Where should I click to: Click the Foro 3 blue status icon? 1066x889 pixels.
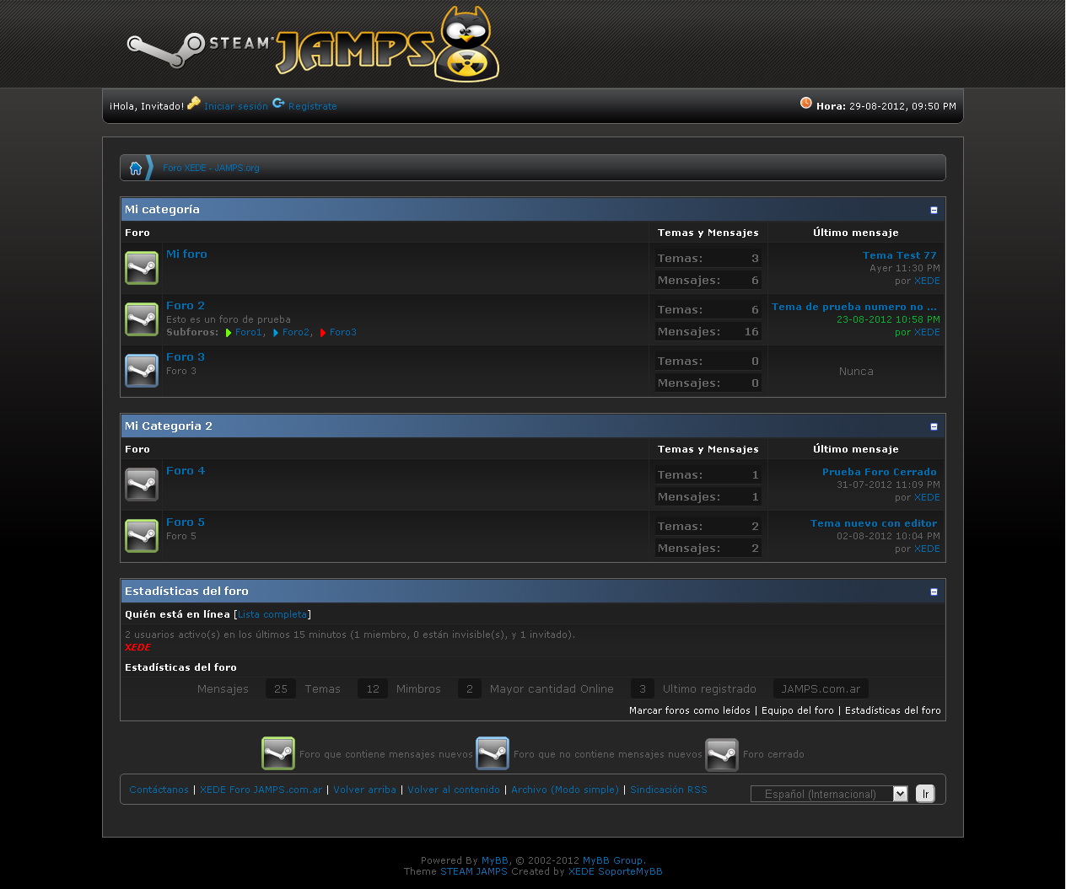[142, 371]
